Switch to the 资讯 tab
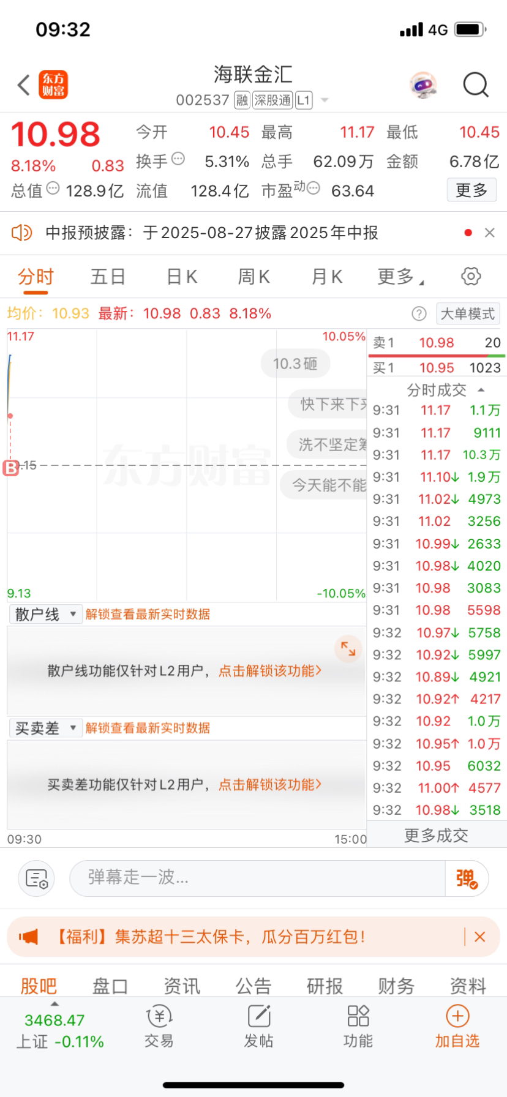The image size is (507, 1097). pyautogui.click(x=181, y=986)
